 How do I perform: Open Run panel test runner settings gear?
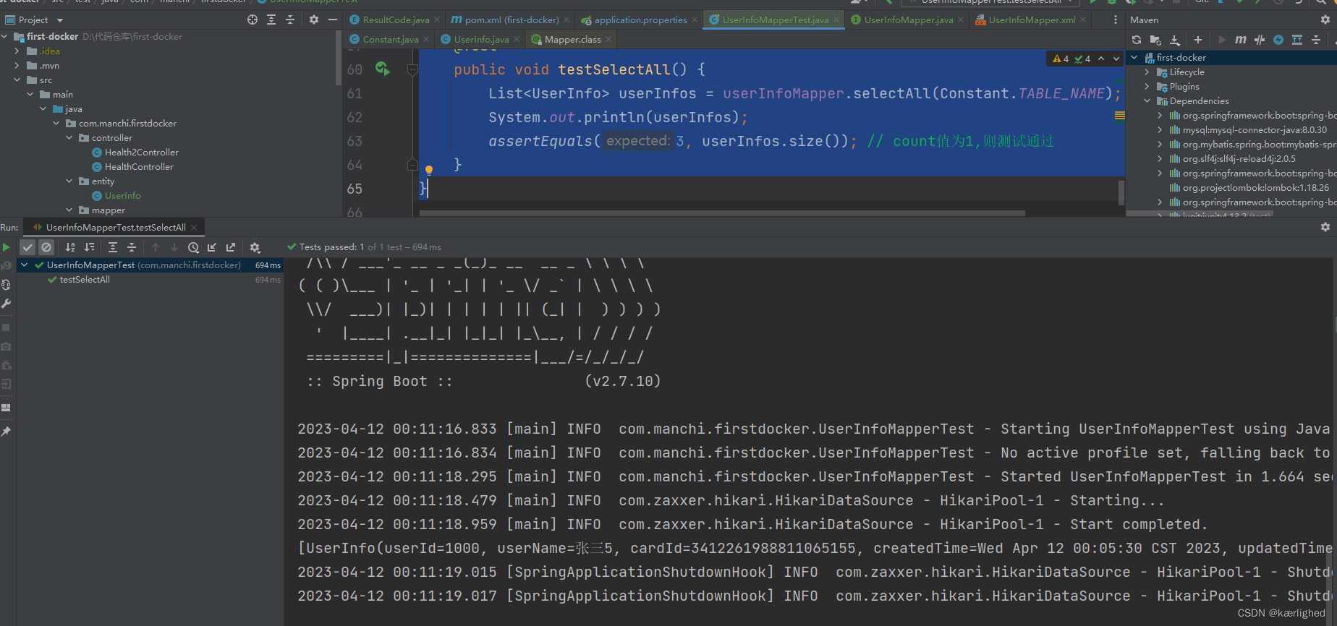pos(255,247)
